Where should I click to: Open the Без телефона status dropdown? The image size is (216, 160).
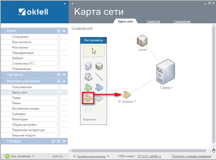tap(33, 156)
